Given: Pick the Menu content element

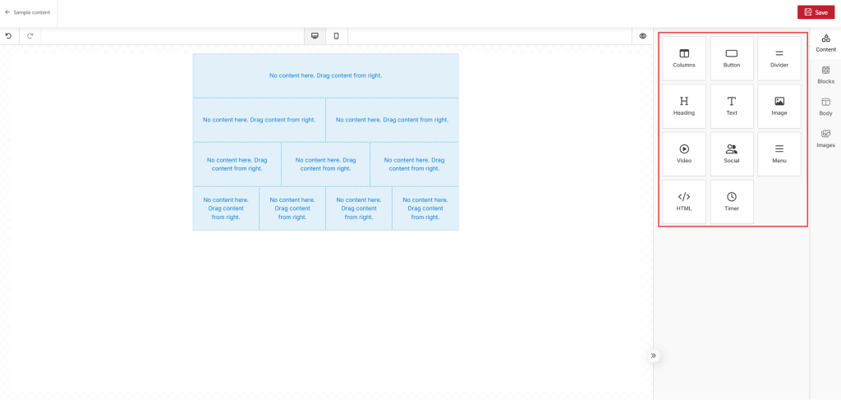Looking at the screenshot, I should (x=779, y=153).
